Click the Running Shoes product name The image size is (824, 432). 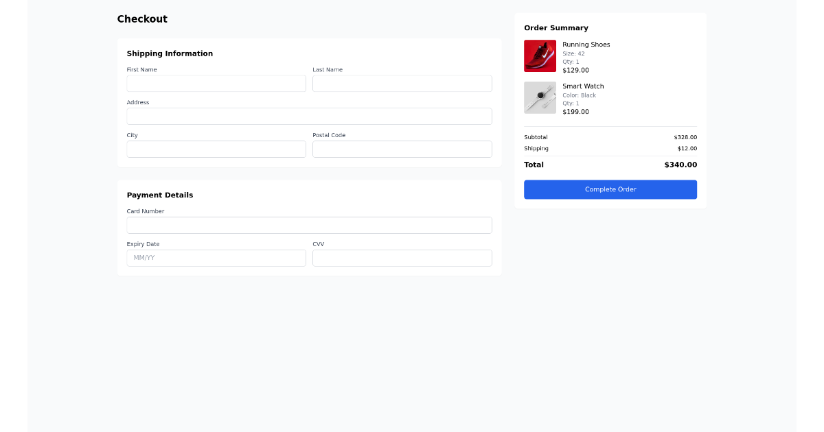pos(586,44)
